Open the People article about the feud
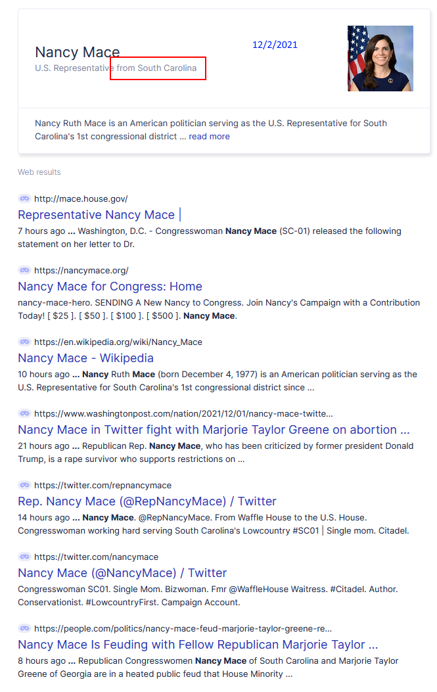The height and width of the screenshot is (692, 437). tap(198, 645)
